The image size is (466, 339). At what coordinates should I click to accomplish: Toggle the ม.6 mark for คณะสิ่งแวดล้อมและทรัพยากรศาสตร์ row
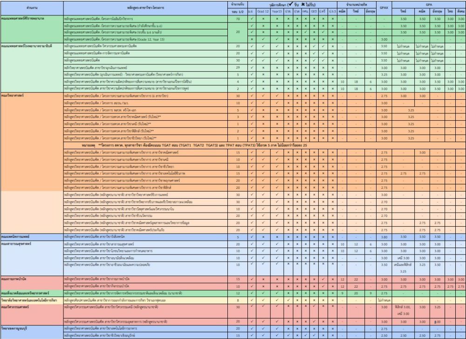[x=252, y=293]
